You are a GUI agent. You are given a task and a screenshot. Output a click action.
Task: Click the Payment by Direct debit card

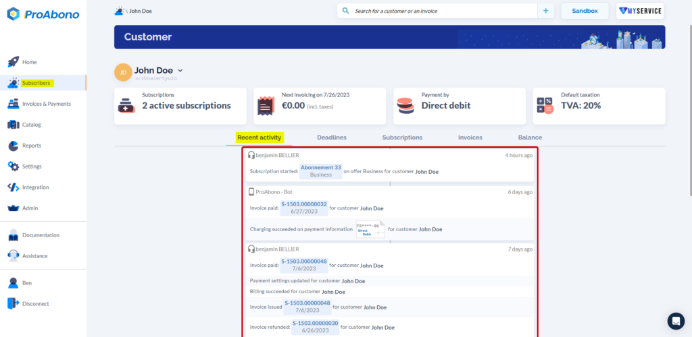click(x=460, y=106)
